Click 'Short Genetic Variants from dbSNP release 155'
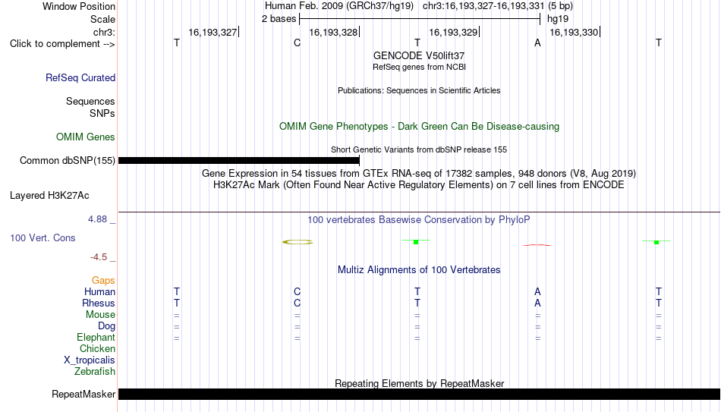Image resolution: width=721 pixels, height=412 pixels. pyautogui.click(x=419, y=150)
